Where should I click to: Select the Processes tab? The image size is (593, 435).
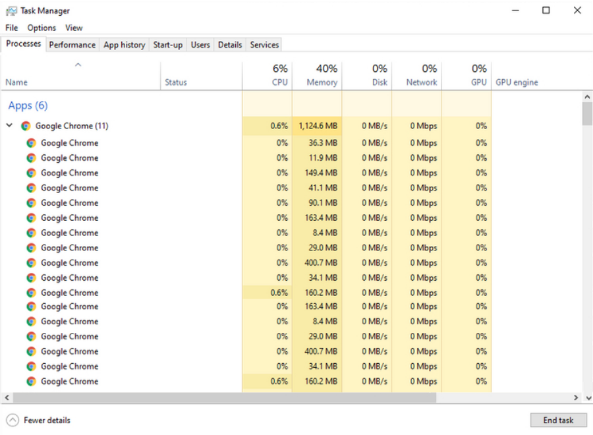pos(24,44)
